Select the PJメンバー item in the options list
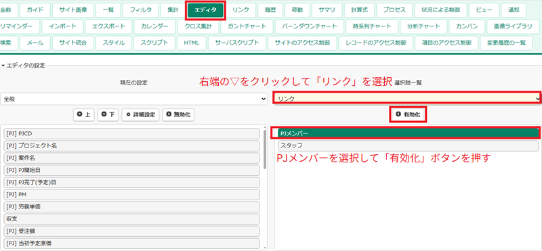Viewport: 542px width, 251px height. click(x=409, y=133)
